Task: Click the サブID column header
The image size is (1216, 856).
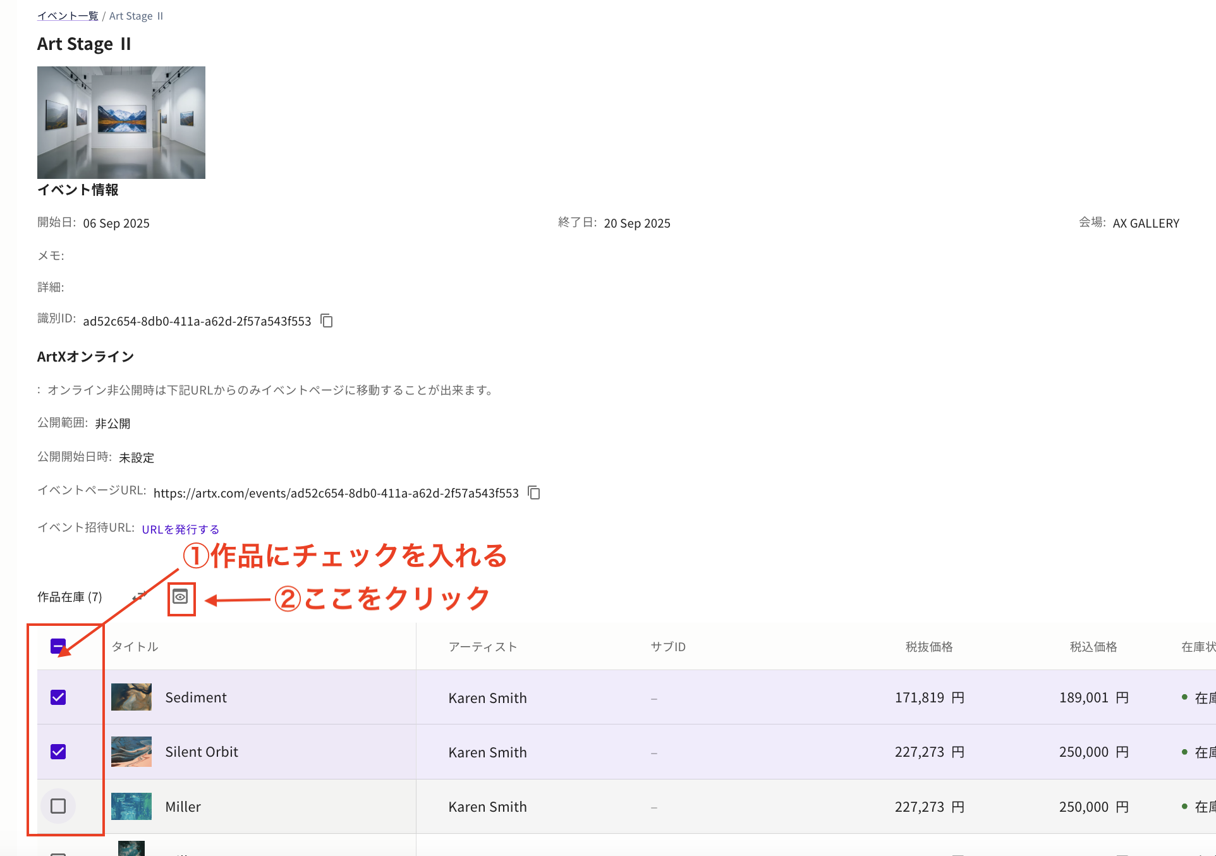Action: tap(668, 647)
